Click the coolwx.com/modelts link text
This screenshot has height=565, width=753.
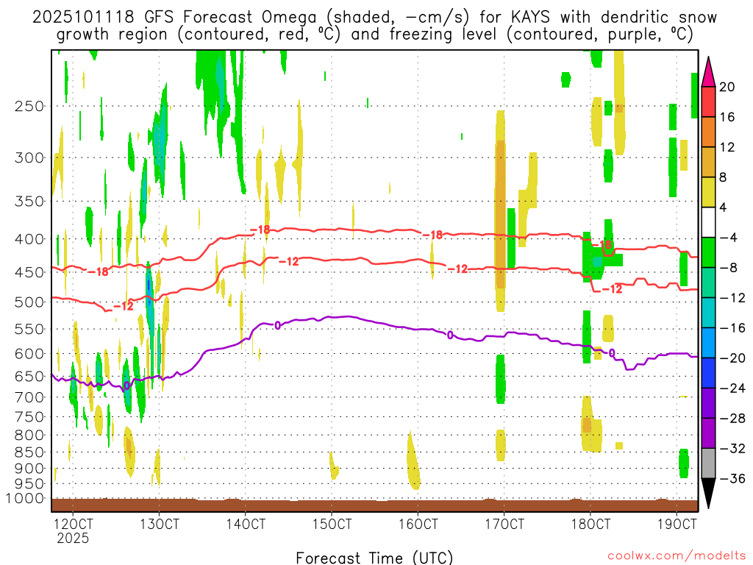(x=677, y=556)
